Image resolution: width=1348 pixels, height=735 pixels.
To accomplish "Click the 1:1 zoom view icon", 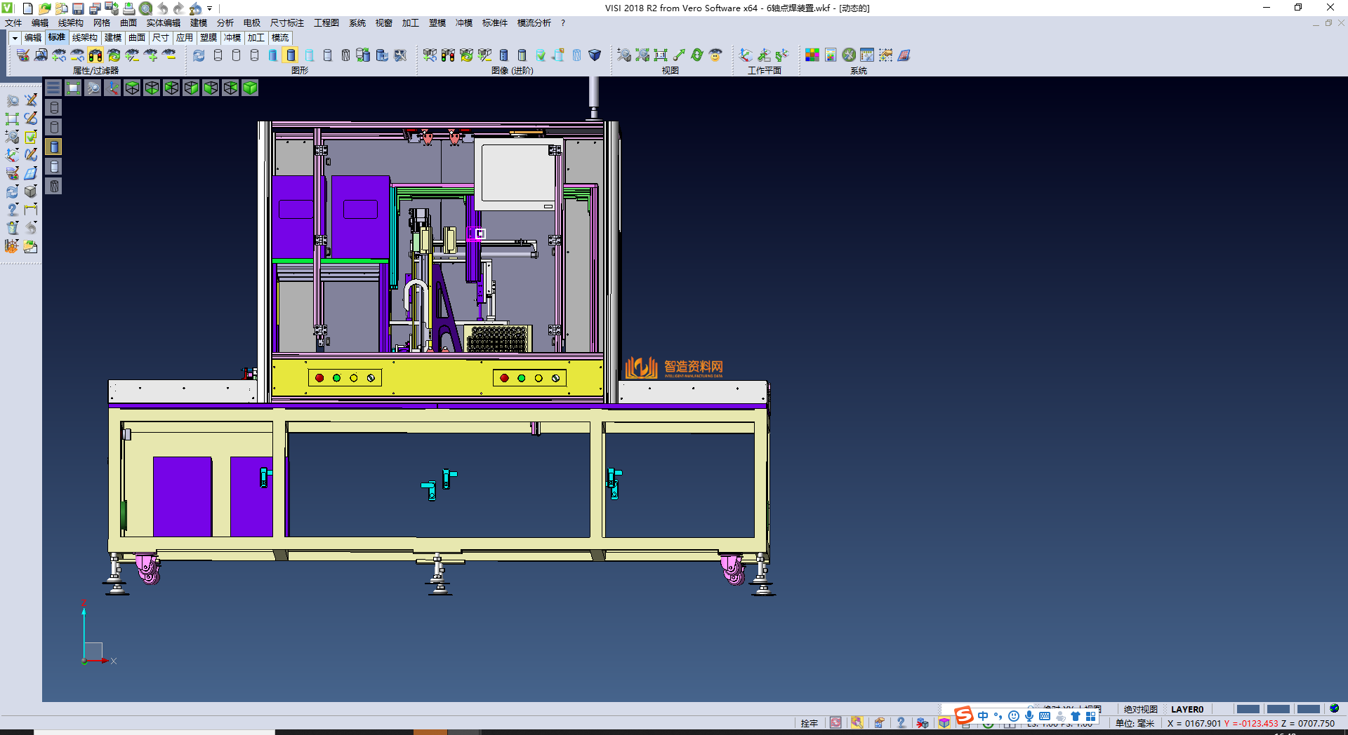I will (661, 55).
